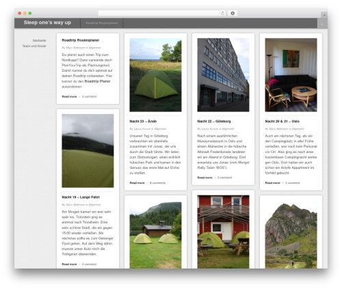The image size is (342, 289).
Task: Click the red close window button
Action: point(20,14)
